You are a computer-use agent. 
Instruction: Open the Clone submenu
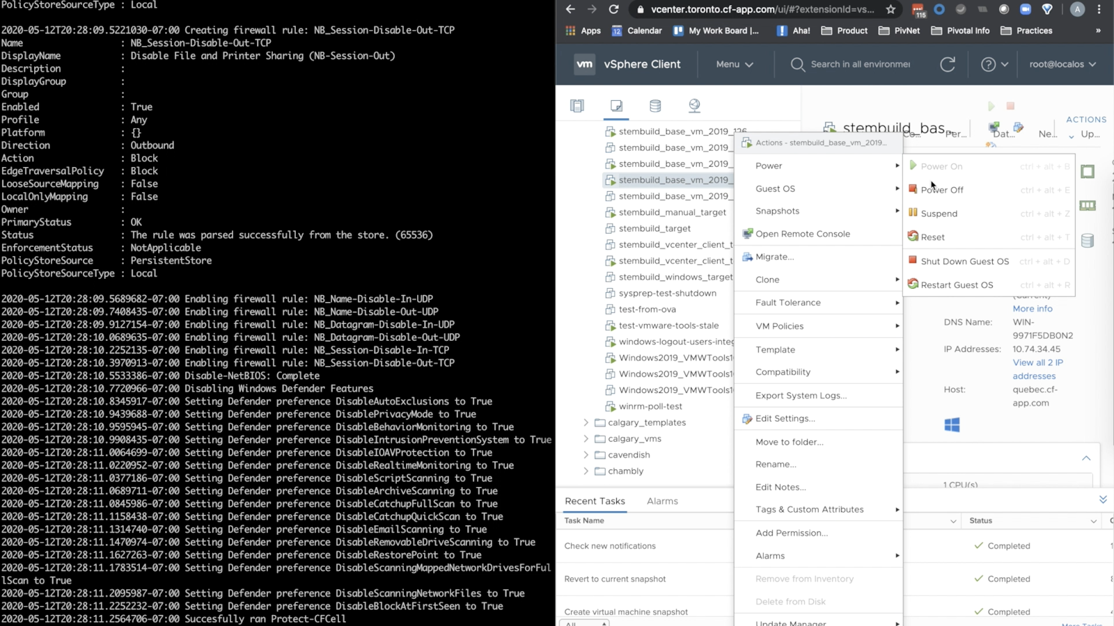[x=819, y=280]
